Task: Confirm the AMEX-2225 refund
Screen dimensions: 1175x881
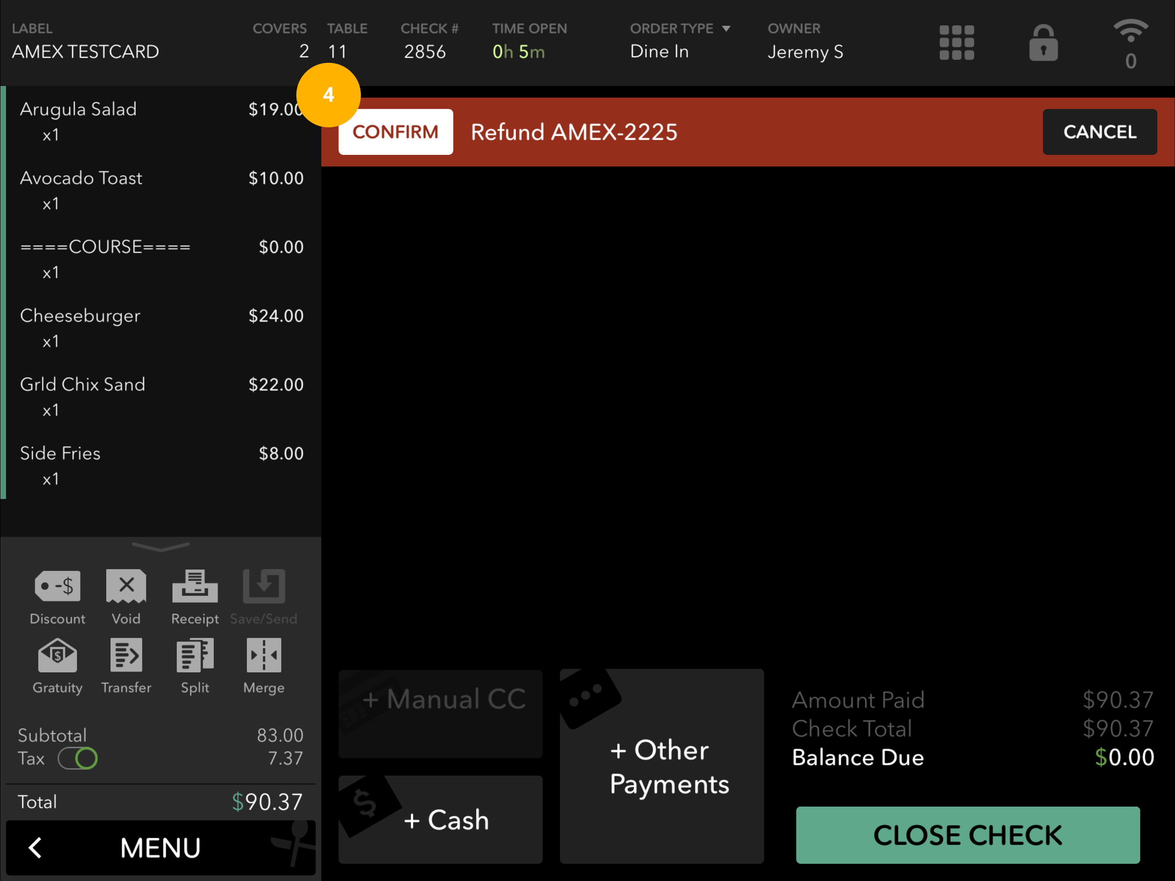Action: click(396, 132)
